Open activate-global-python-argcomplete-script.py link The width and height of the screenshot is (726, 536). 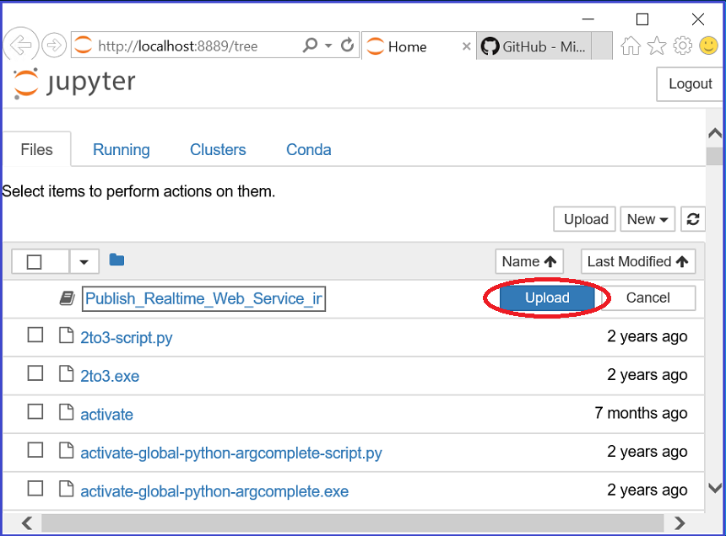pos(231,453)
